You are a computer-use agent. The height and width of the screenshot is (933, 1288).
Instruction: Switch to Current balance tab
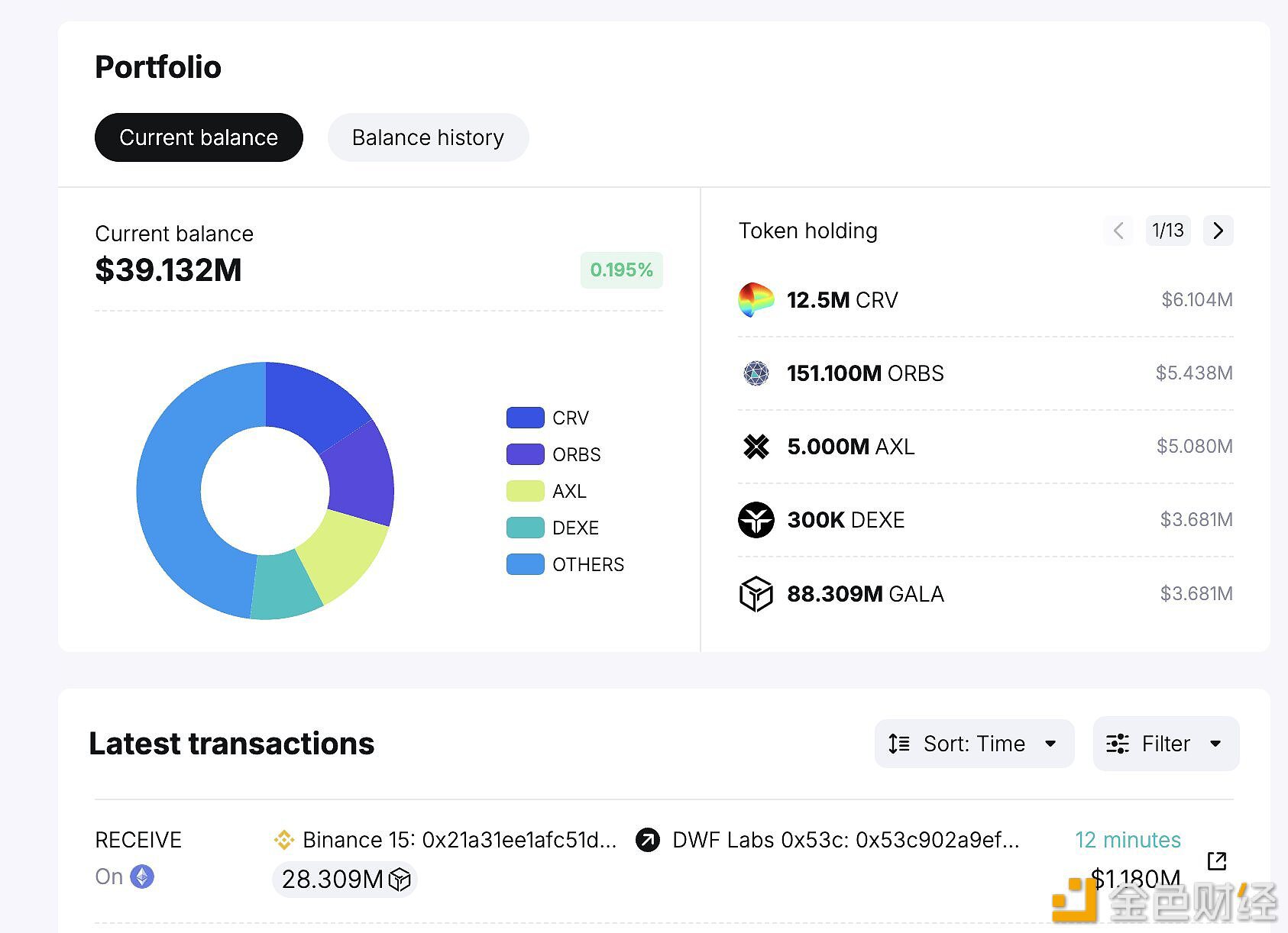click(x=199, y=137)
